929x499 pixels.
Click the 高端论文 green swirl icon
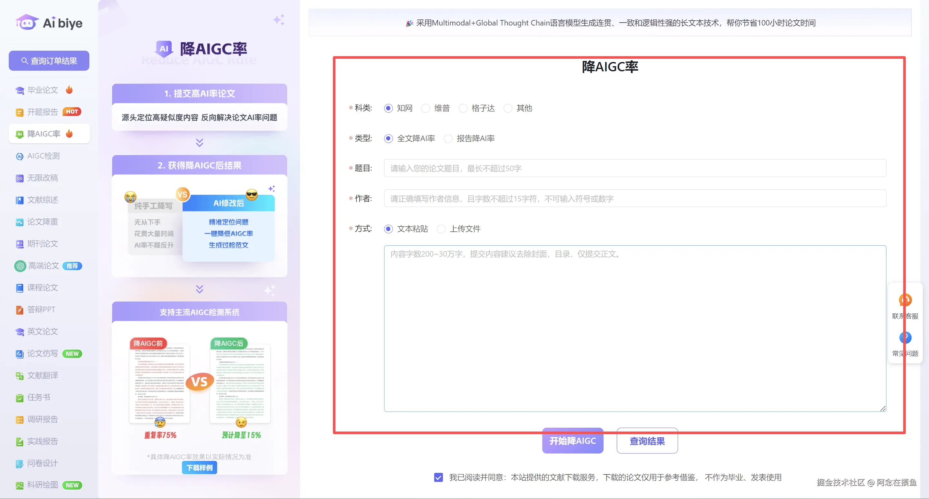click(20, 266)
